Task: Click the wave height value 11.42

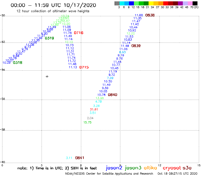Action: click(x=135, y=24)
